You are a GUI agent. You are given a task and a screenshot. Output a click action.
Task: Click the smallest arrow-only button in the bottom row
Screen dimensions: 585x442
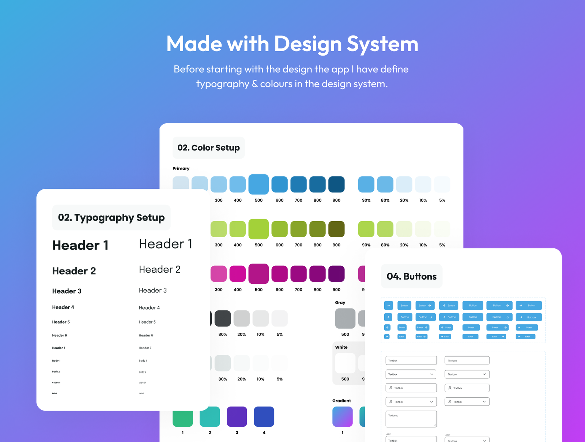pyautogui.click(x=387, y=336)
